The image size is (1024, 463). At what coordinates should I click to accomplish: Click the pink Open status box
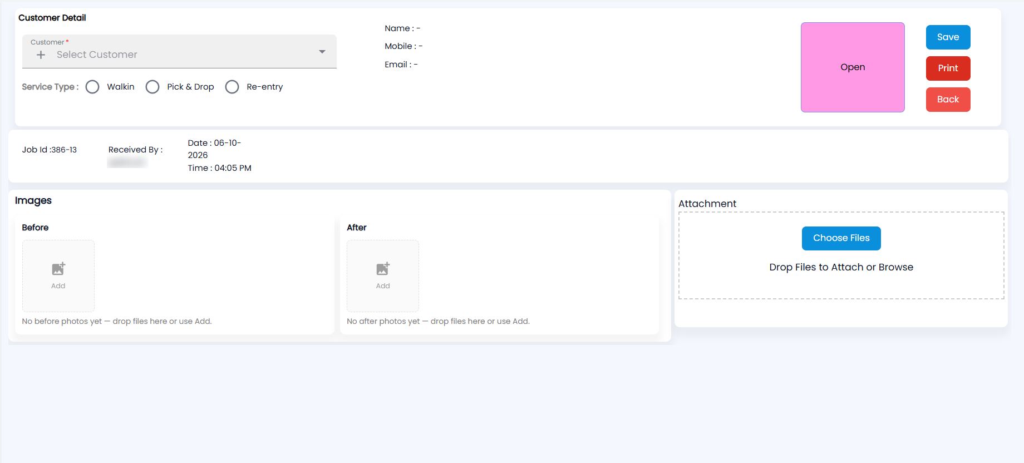coord(853,67)
